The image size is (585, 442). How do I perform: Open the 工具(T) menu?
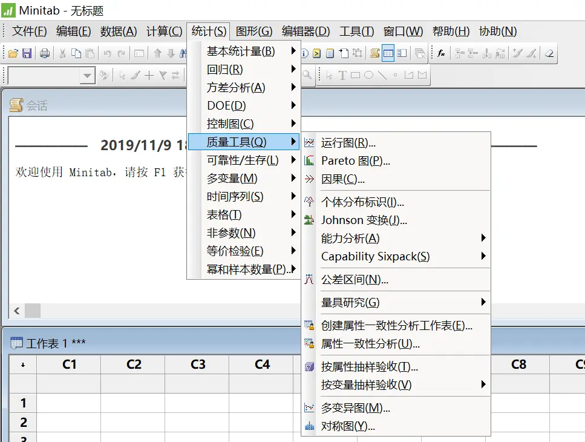[357, 31]
